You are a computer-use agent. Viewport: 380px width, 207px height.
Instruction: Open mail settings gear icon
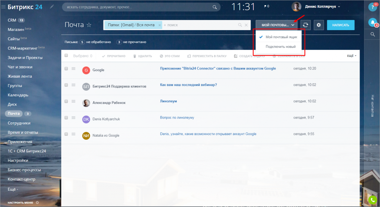319,25
